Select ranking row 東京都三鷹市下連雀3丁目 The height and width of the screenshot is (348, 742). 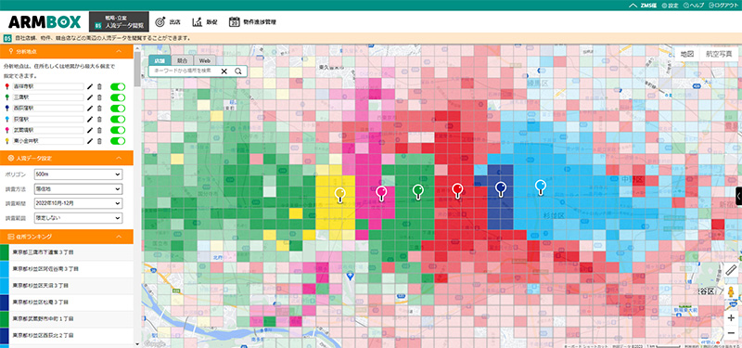(67, 251)
